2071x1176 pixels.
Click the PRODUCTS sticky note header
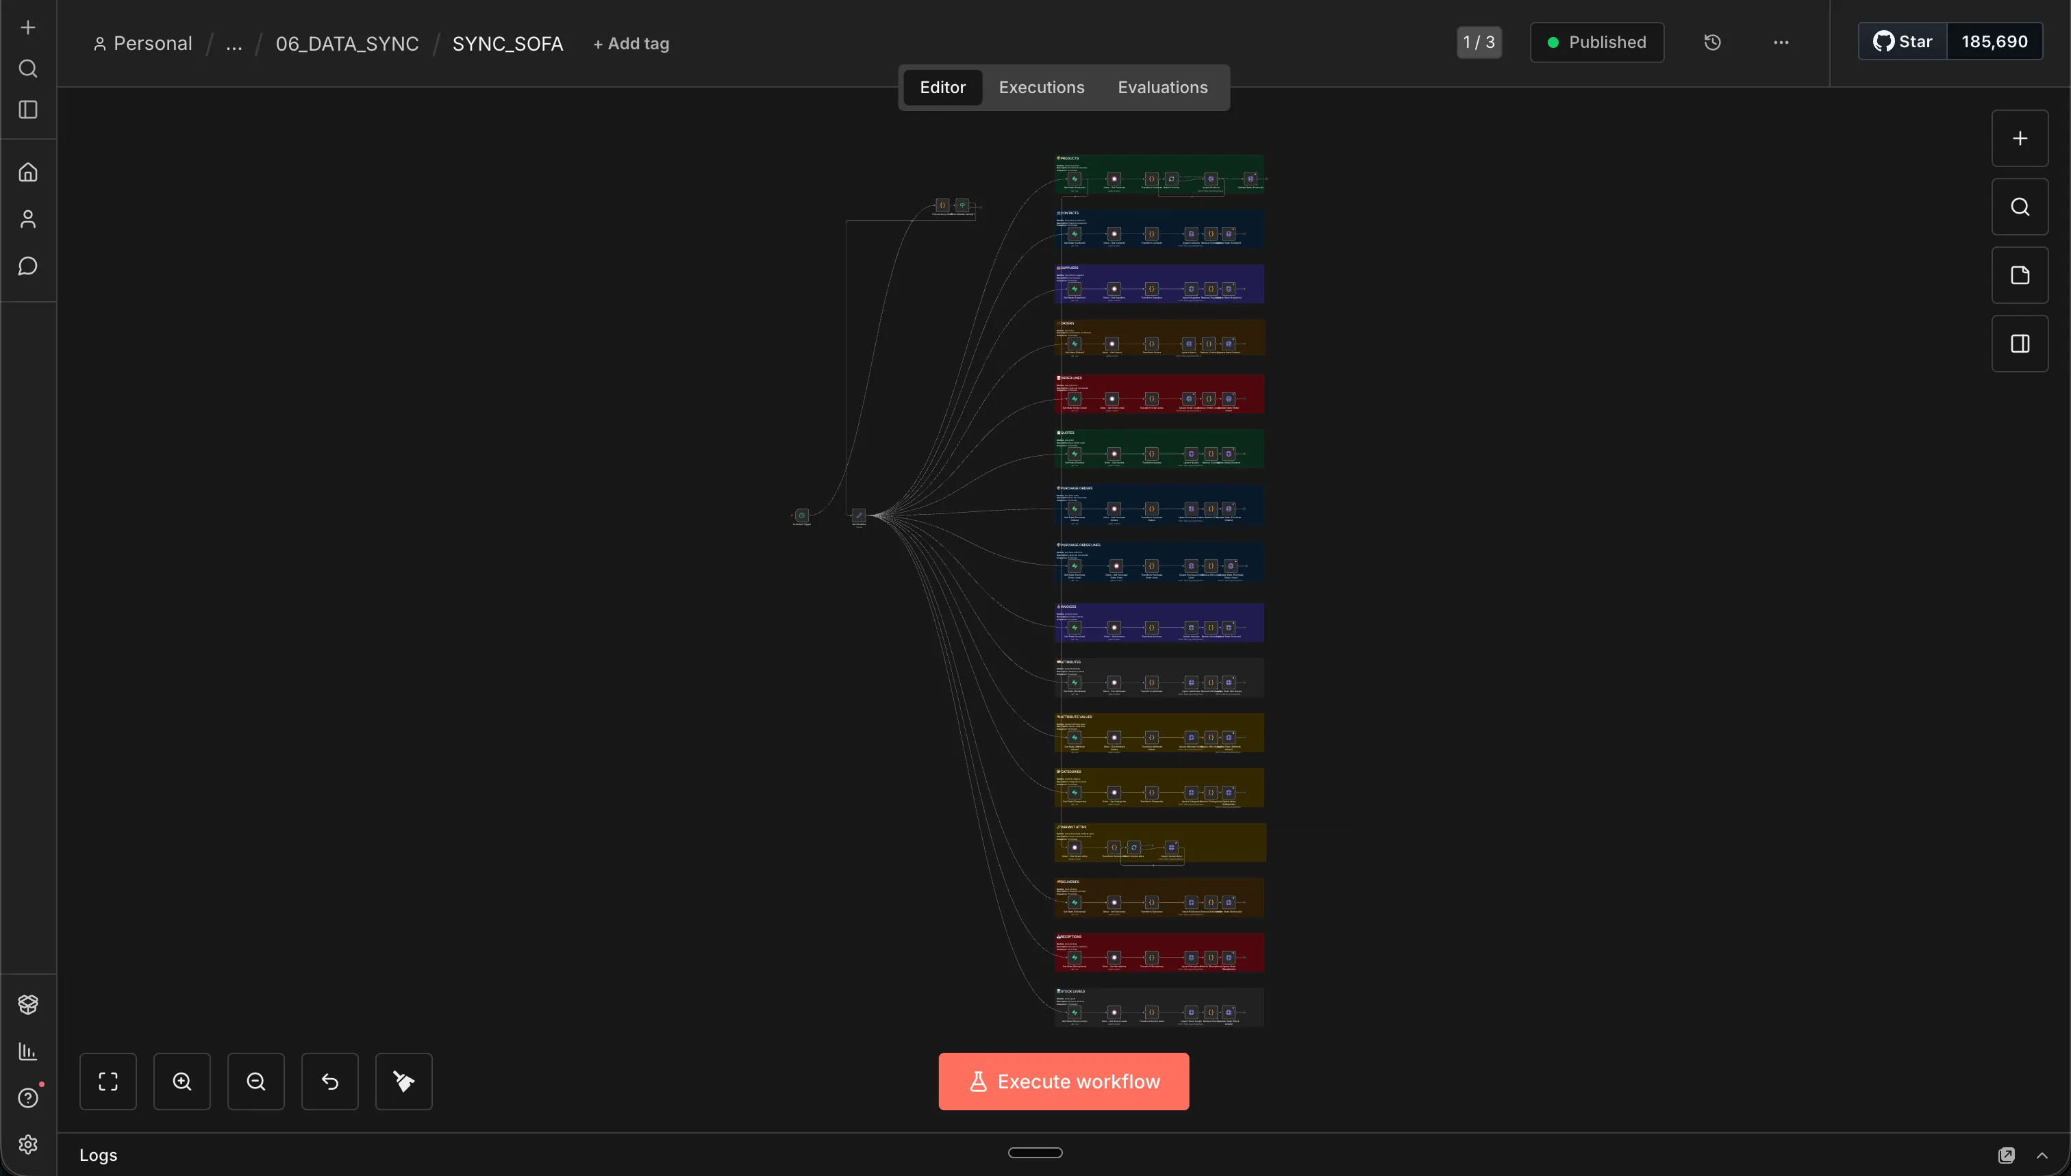[x=1068, y=158]
